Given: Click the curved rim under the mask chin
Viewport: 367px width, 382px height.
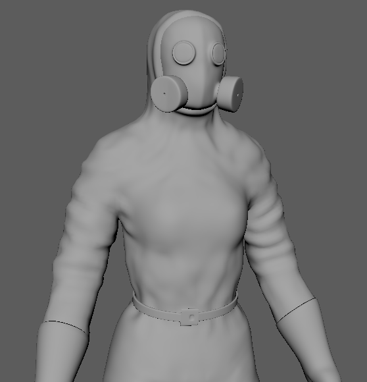Looking at the screenshot, I should pyautogui.click(x=197, y=111).
